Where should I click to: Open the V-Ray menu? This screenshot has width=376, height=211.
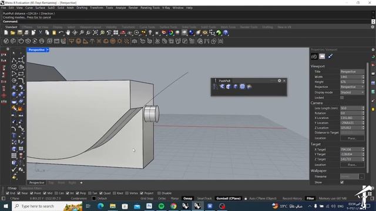[166, 8]
